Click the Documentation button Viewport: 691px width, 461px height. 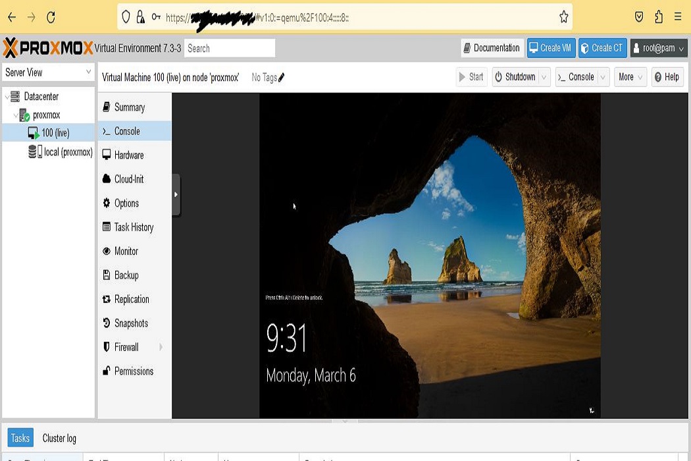(x=492, y=48)
